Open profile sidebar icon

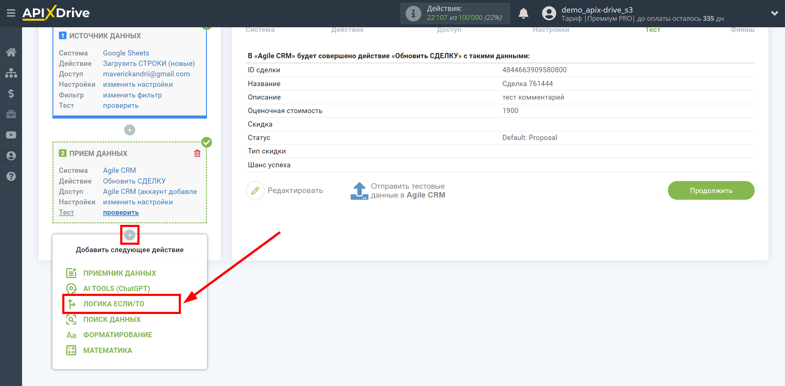click(x=11, y=156)
